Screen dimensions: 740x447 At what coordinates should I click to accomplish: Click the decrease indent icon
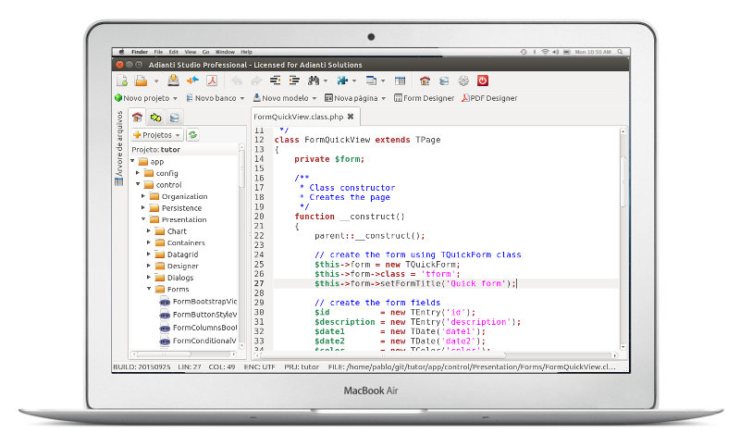(275, 81)
